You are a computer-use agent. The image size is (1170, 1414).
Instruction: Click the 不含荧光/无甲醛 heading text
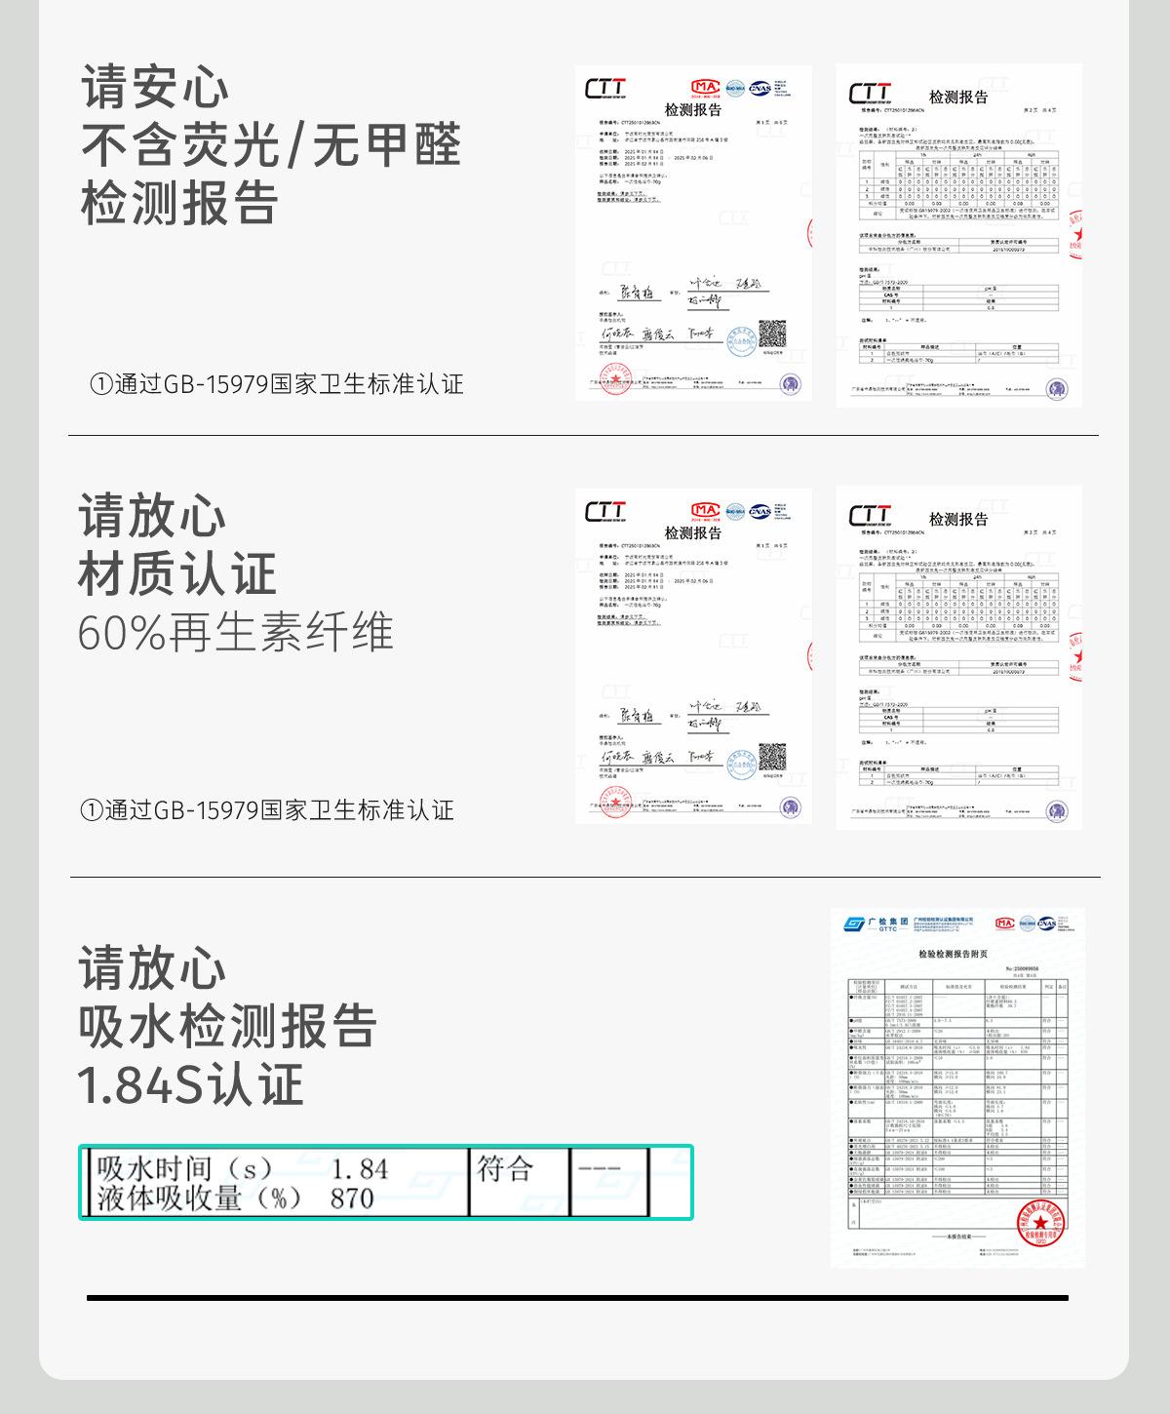270,146
